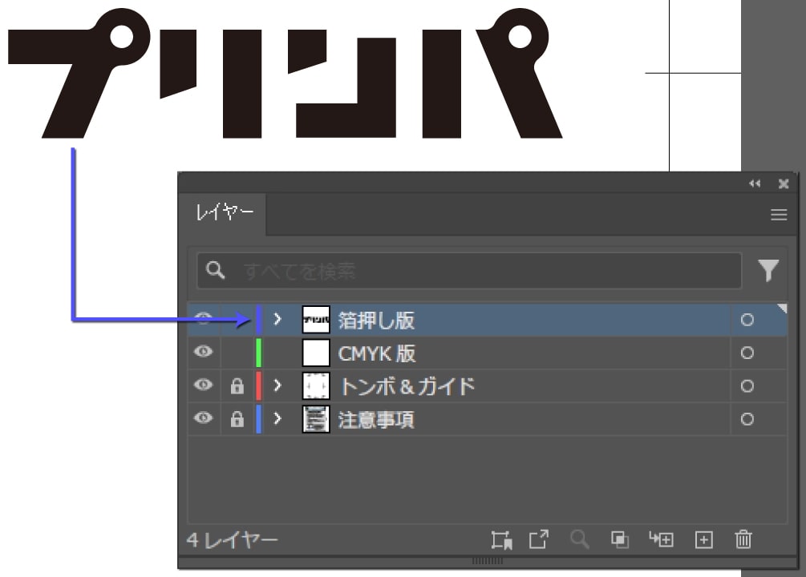Click the Export as Asset icon
806x577 pixels.
(x=539, y=540)
